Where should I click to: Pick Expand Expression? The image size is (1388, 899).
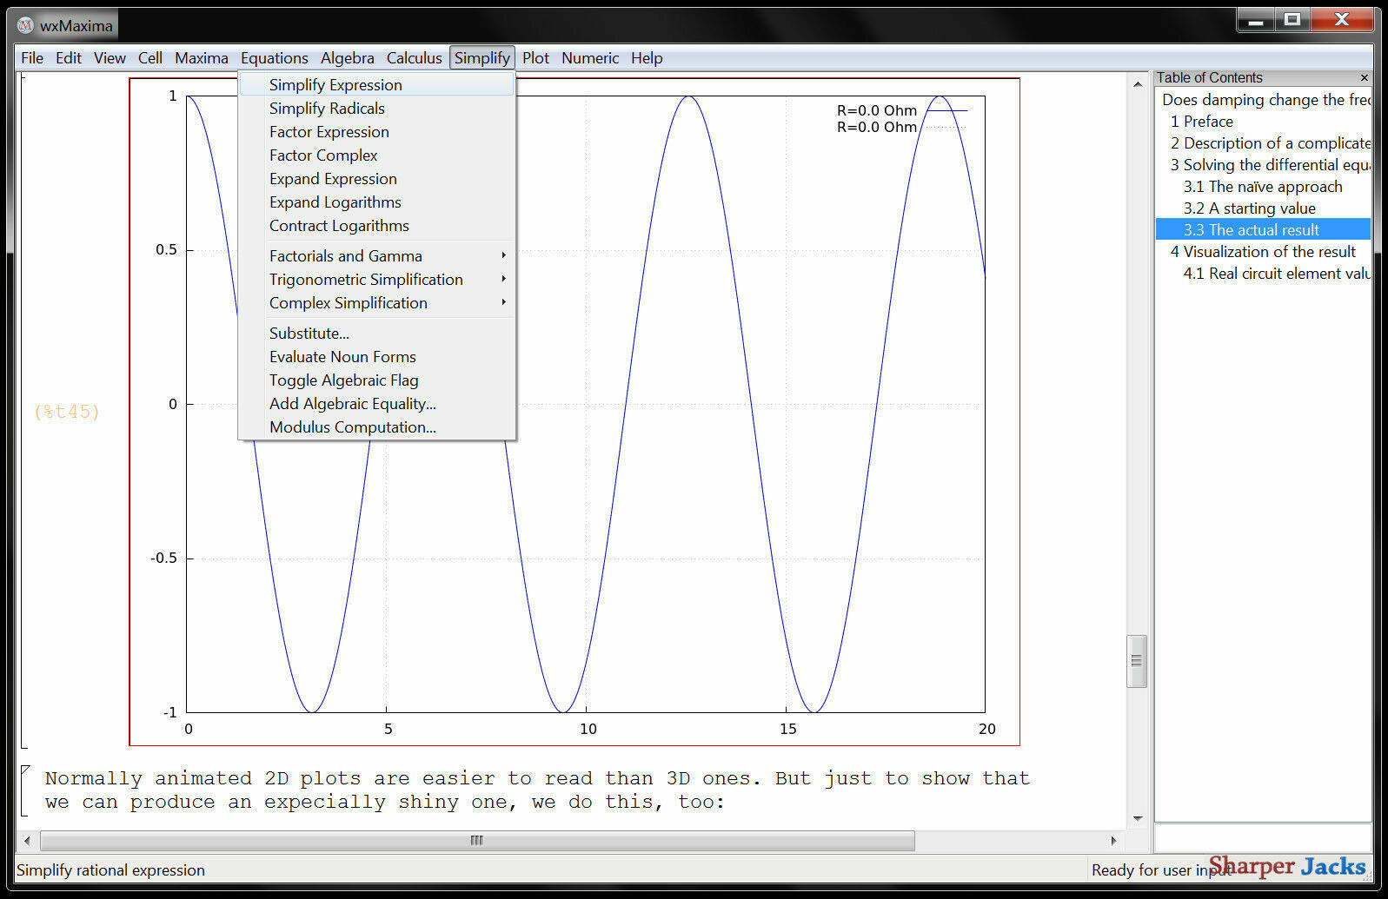point(377,179)
